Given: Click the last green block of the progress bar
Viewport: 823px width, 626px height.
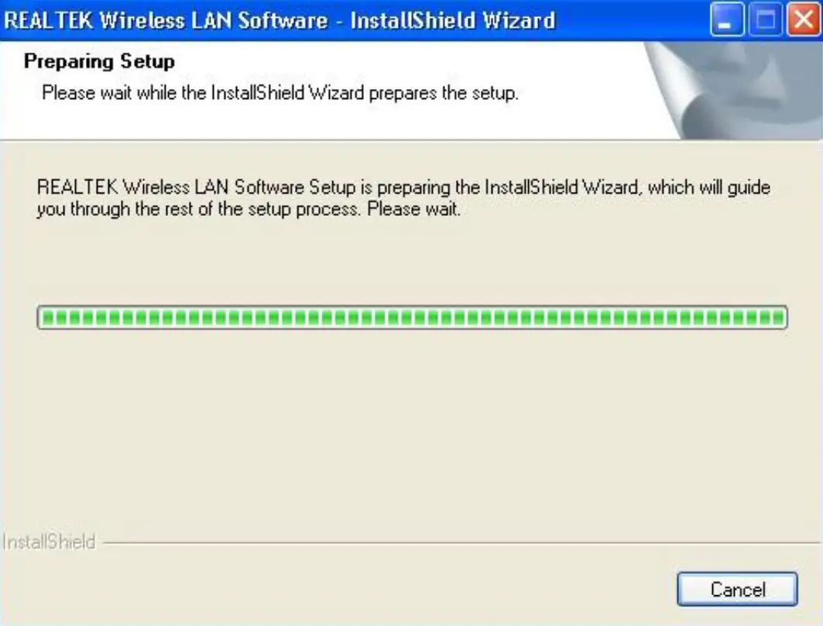Looking at the screenshot, I should click(x=779, y=317).
